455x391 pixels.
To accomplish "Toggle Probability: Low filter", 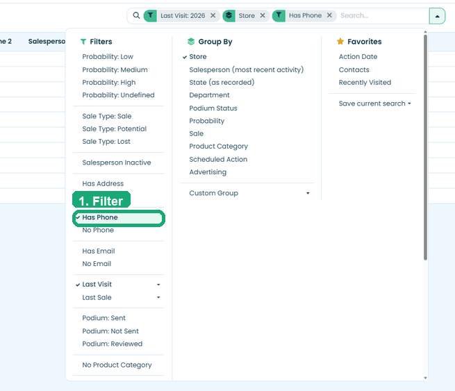I will (108, 56).
